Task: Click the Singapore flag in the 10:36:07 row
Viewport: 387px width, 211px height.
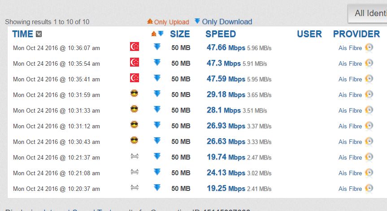Action: pos(134,47)
